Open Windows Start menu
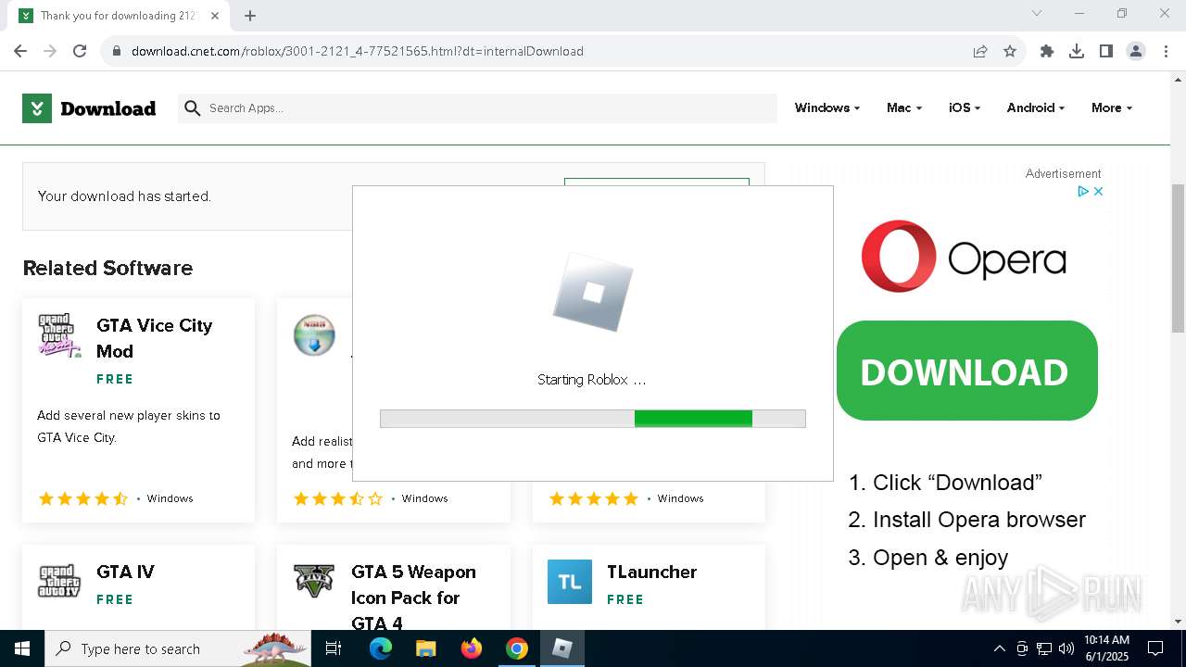 [22, 648]
